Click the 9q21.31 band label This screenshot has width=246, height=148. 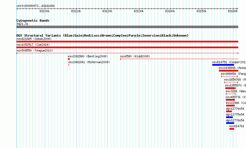click(x=22, y=24)
